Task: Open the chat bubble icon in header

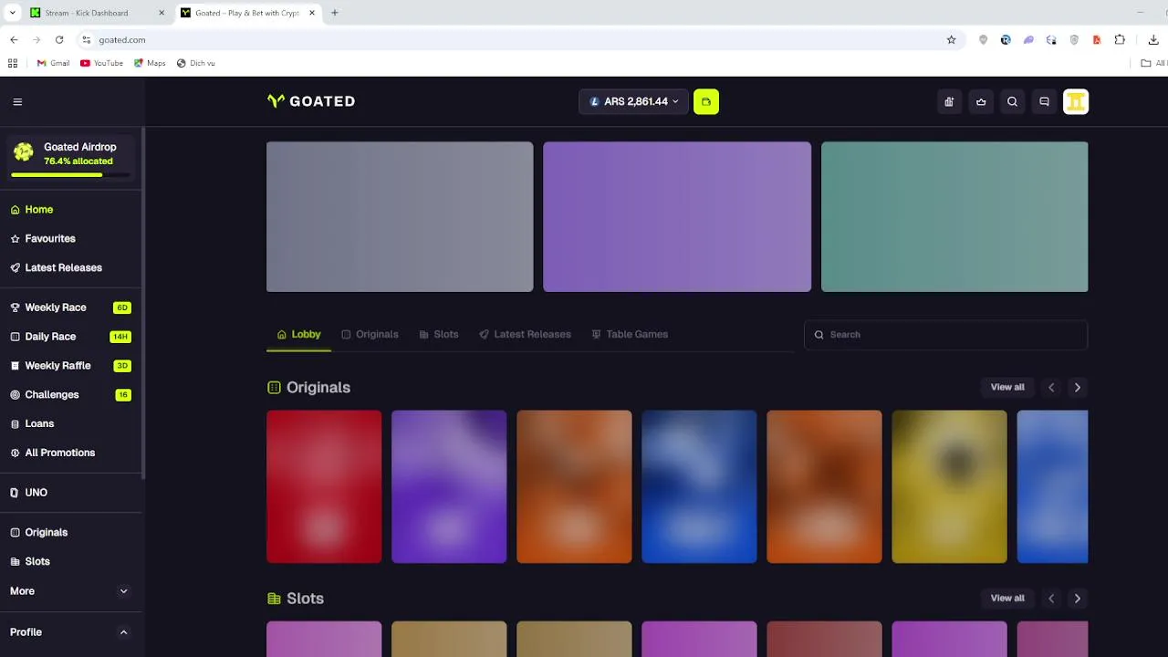Action: click(x=1044, y=101)
